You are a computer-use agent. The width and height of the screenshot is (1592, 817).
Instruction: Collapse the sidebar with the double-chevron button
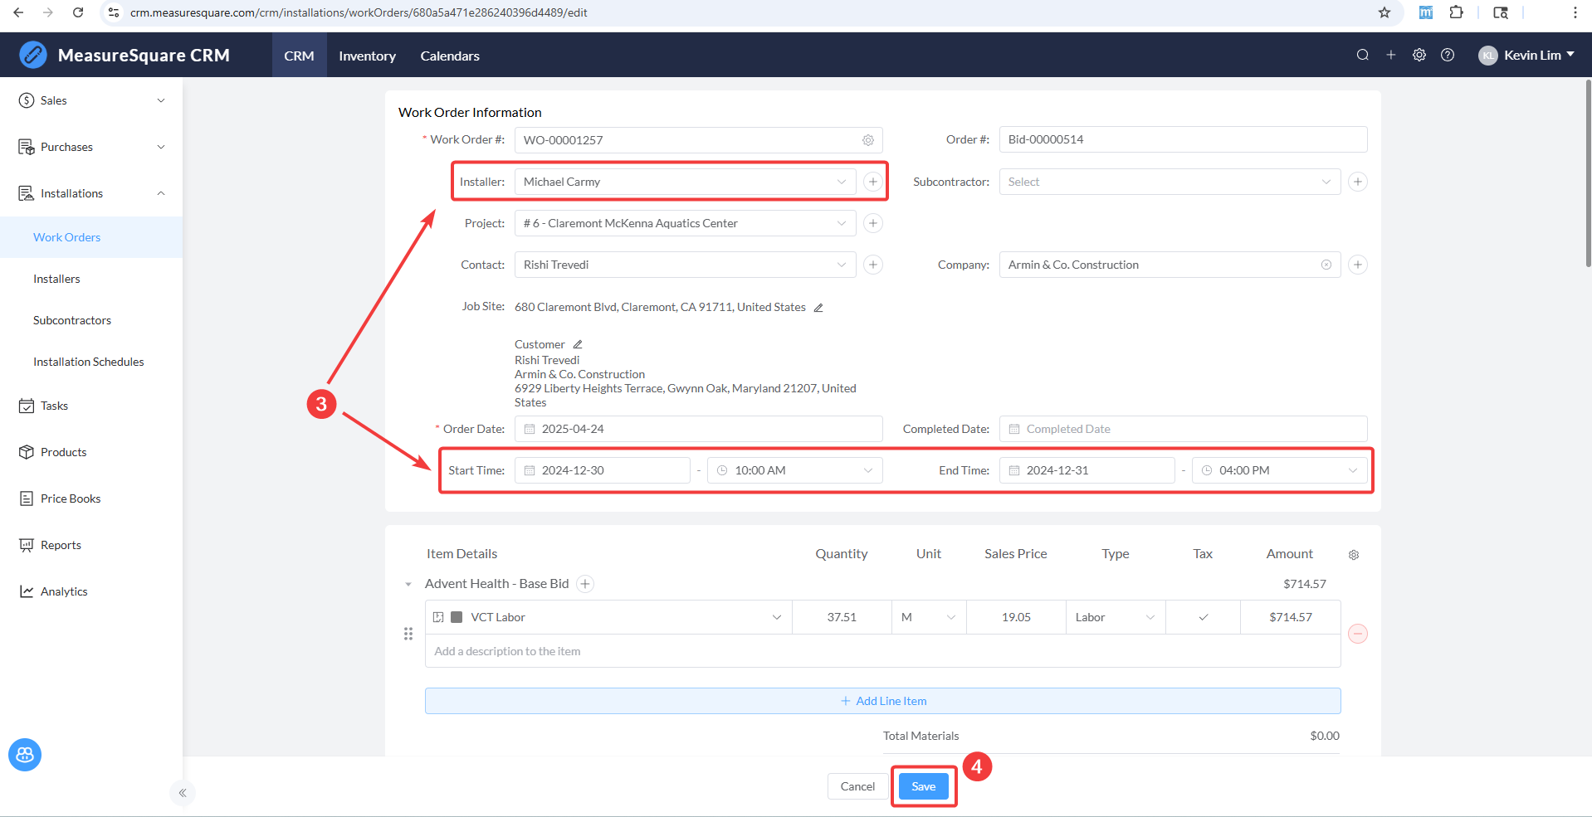[x=183, y=793]
